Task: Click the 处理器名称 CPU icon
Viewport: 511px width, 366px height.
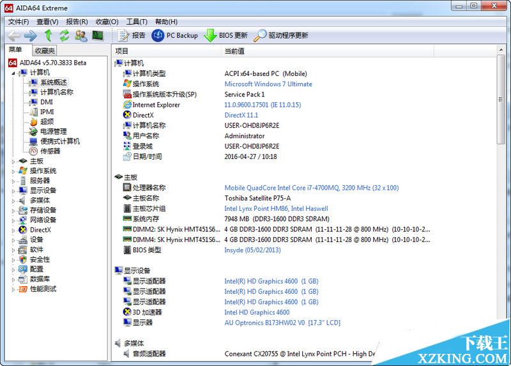Action: click(x=127, y=187)
